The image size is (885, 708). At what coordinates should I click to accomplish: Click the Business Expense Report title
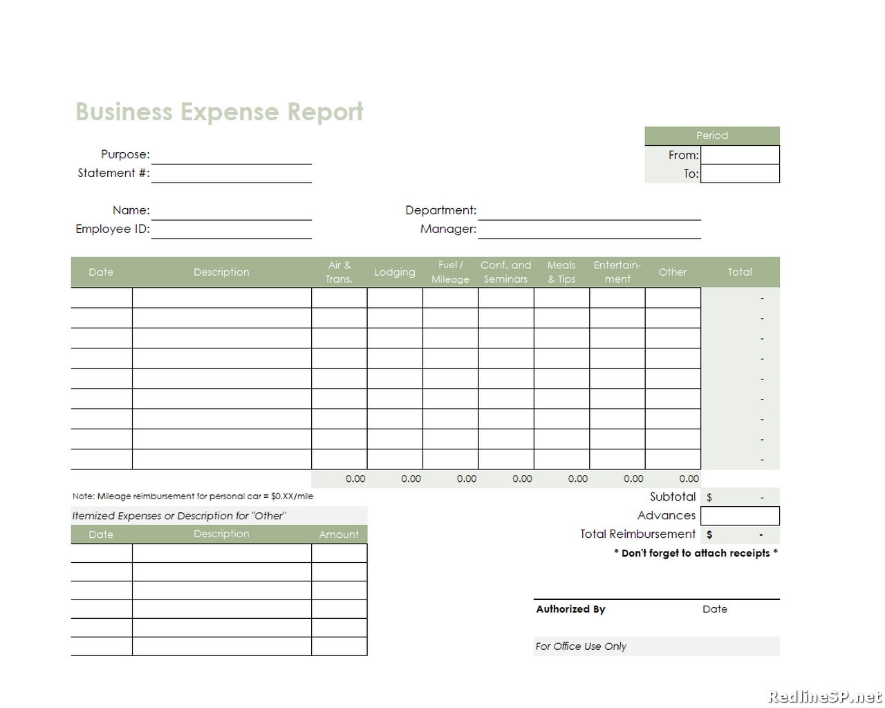[x=219, y=112]
